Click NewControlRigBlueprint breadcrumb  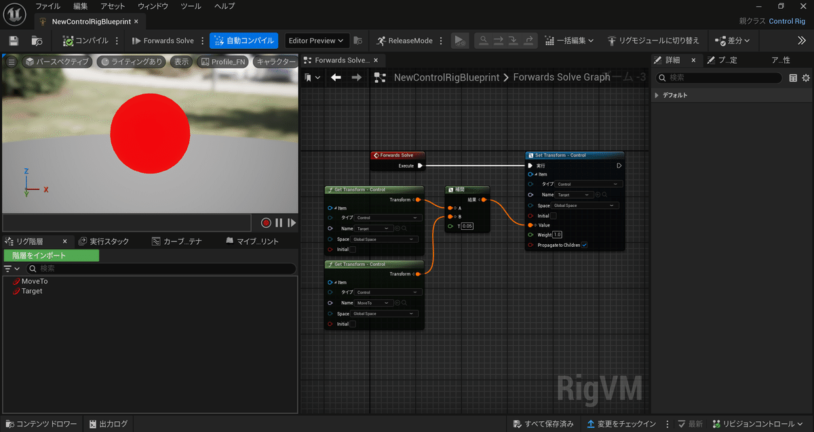pyautogui.click(x=446, y=77)
